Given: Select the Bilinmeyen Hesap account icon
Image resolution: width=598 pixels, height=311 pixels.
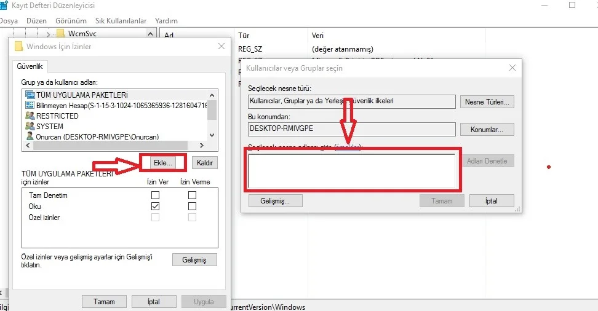Looking at the screenshot, I should coord(30,105).
